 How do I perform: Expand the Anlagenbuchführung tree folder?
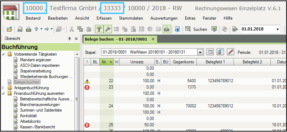coord(3,88)
